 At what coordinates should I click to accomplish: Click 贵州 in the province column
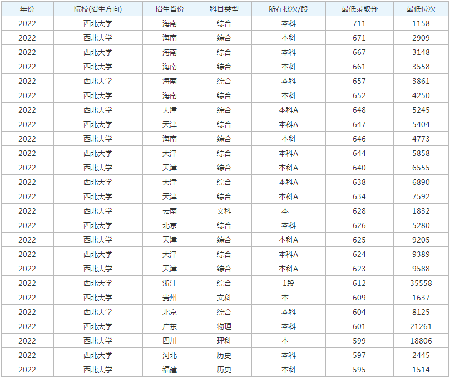[x=170, y=298]
